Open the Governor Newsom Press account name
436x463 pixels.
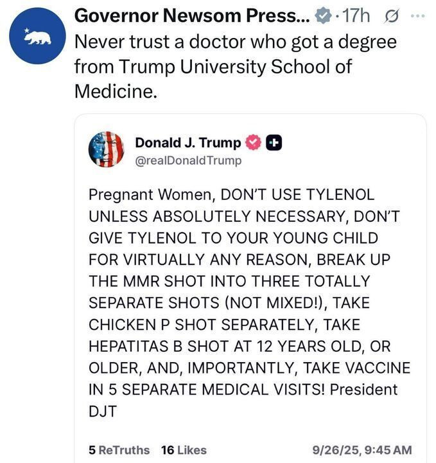[192, 15]
